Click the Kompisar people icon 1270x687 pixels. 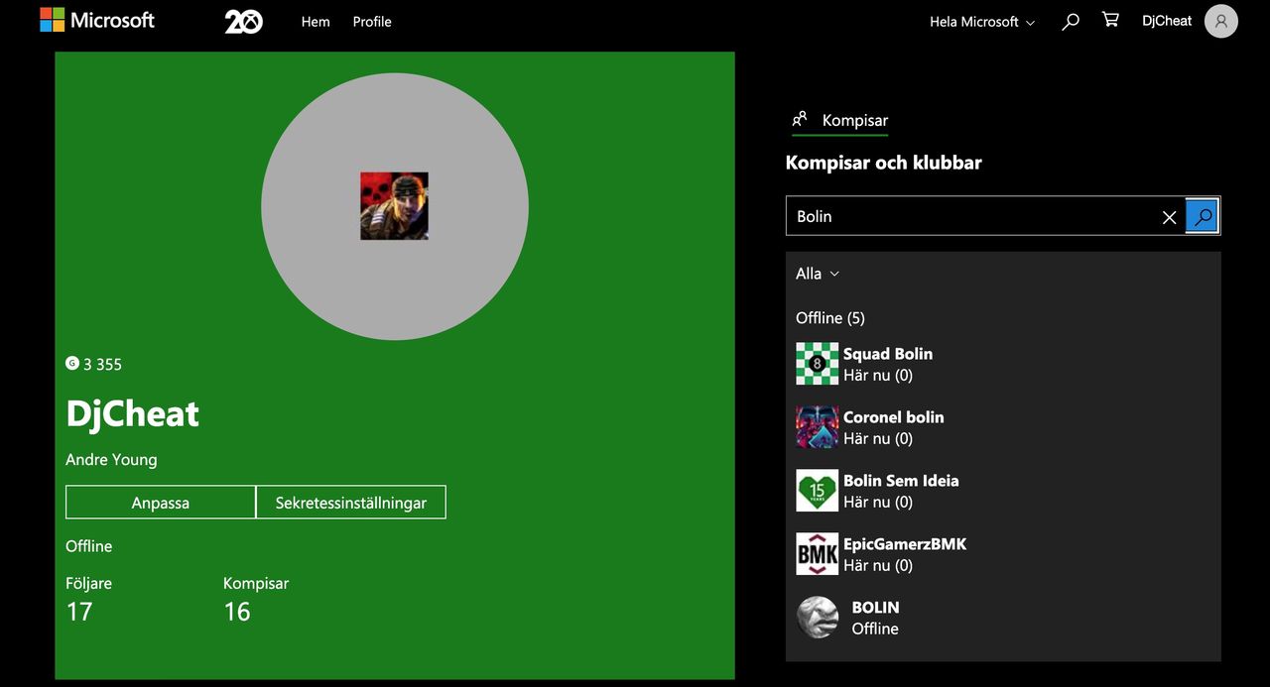(800, 120)
